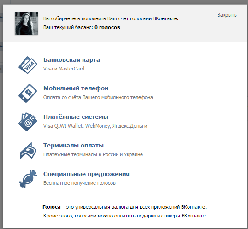Viewport: 248px width, 229px height.
Task: Click the 'Голоса' bold word in footer
Action: (x=52, y=207)
